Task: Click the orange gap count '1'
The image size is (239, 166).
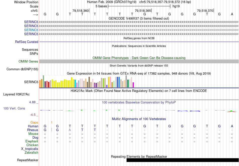Action: tap(52, 123)
